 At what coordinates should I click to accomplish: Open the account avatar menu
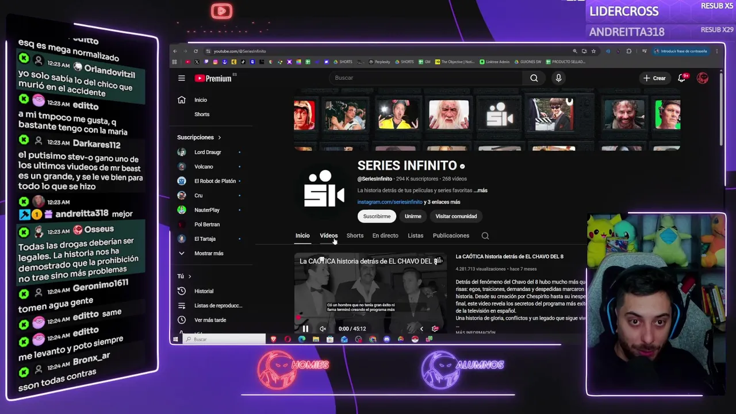(x=703, y=78)
